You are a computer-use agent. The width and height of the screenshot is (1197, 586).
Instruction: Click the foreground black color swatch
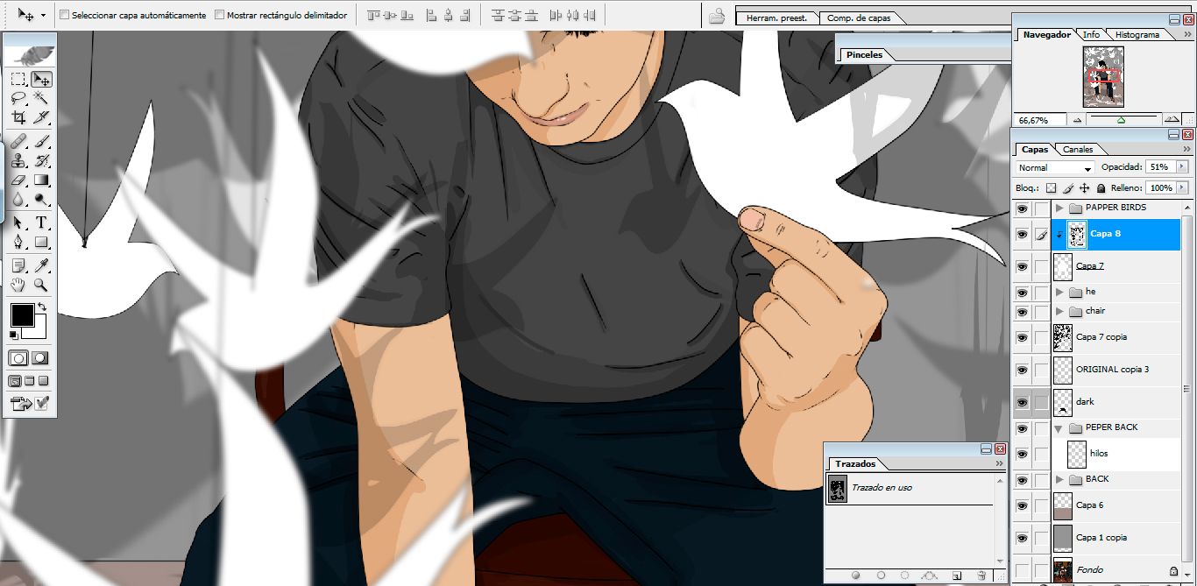coord(22,314)
